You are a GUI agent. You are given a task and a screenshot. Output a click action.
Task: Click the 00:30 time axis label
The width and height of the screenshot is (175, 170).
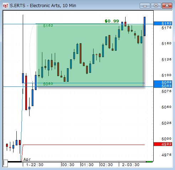point(68,165)
